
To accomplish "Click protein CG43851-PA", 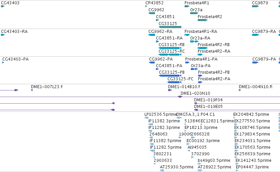I will (x=169, y=66).
